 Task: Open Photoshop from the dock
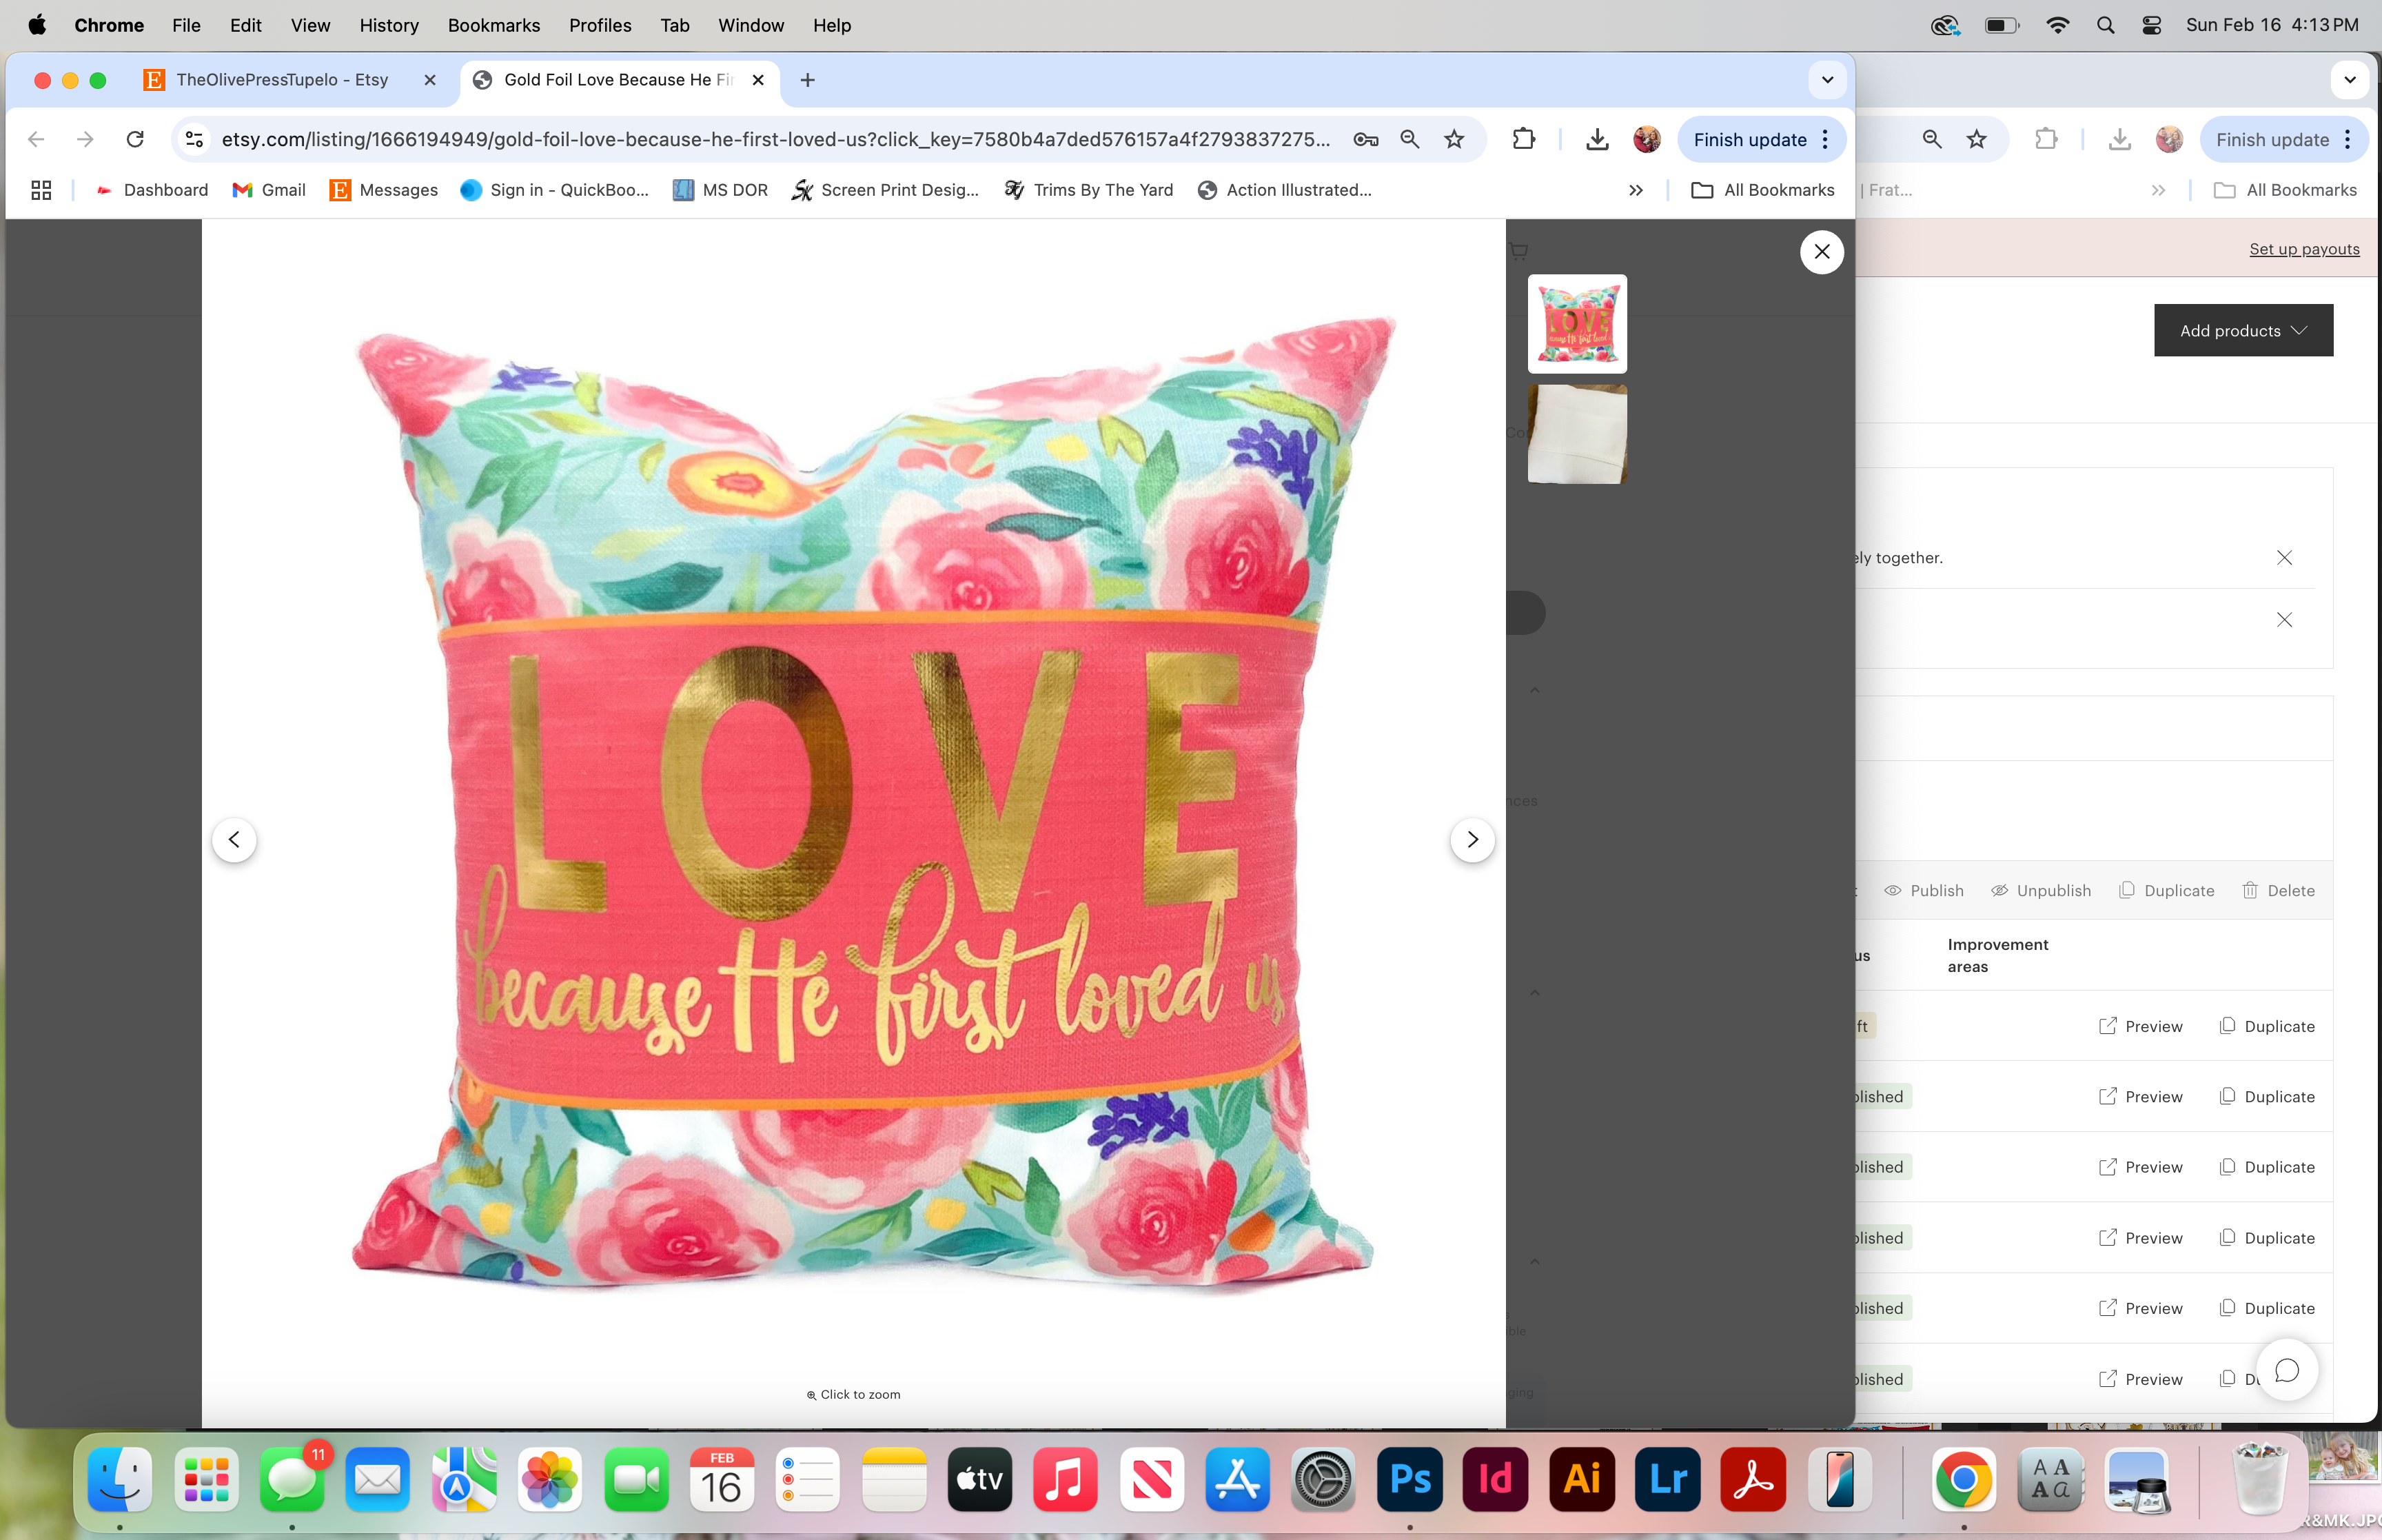pos(1409,1479)
